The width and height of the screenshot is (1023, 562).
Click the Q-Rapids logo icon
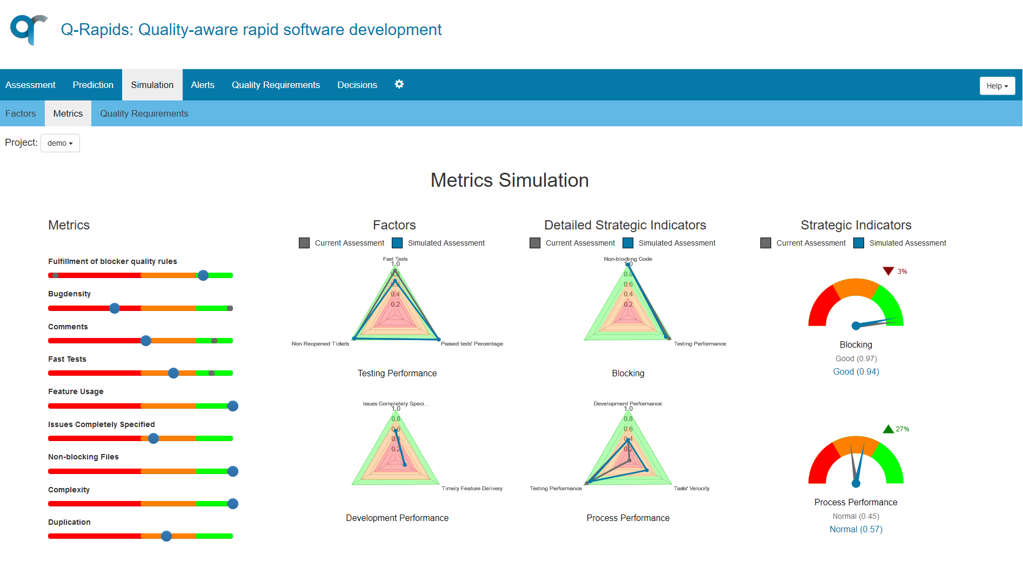coord(28,30)
